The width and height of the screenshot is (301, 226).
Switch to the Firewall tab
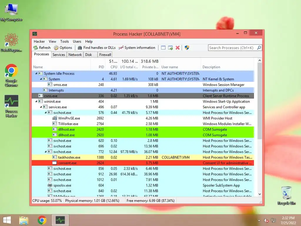click(105, 55)
